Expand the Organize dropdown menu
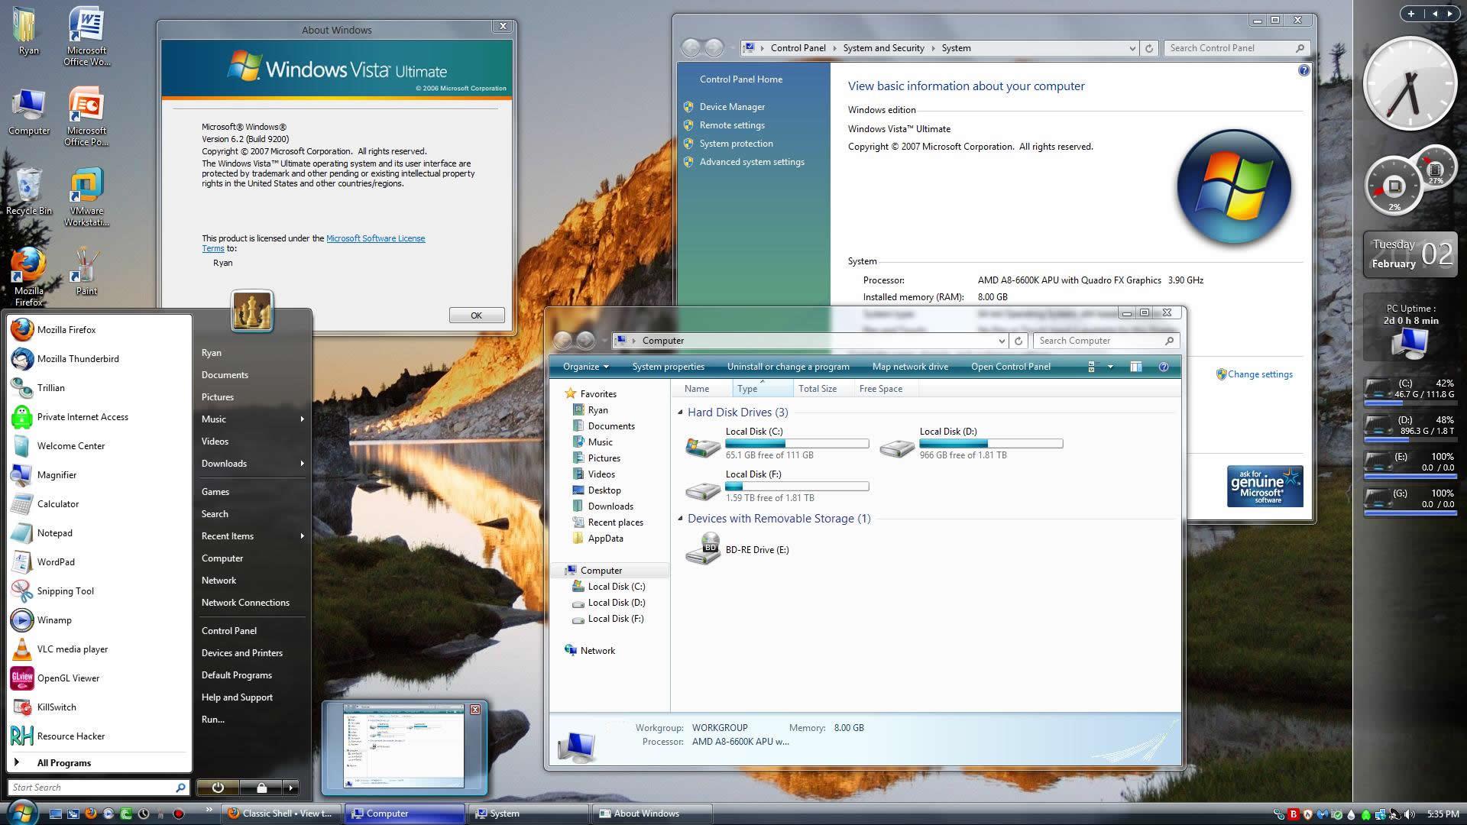 click(x=585, y=367)
